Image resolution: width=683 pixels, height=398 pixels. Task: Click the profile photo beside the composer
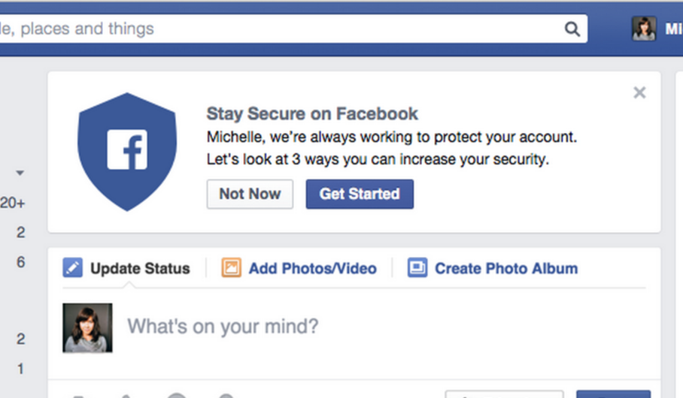pyautogui.click(x=87, y=327)
